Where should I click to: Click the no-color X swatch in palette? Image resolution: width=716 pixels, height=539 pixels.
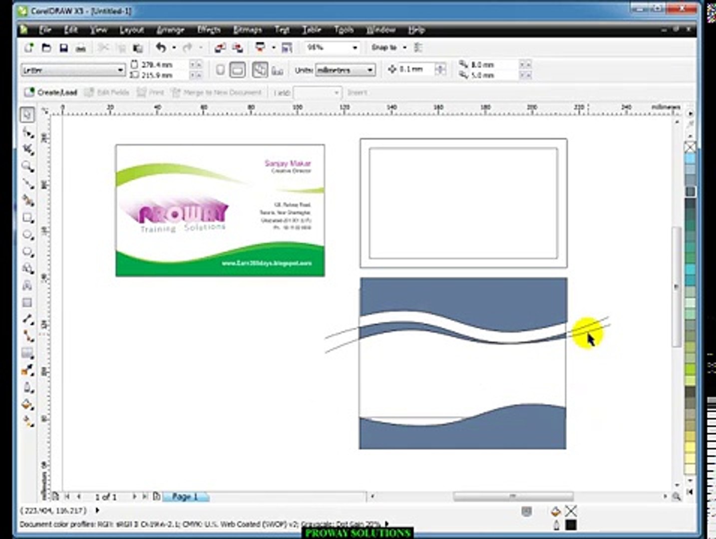click(690, 147)
